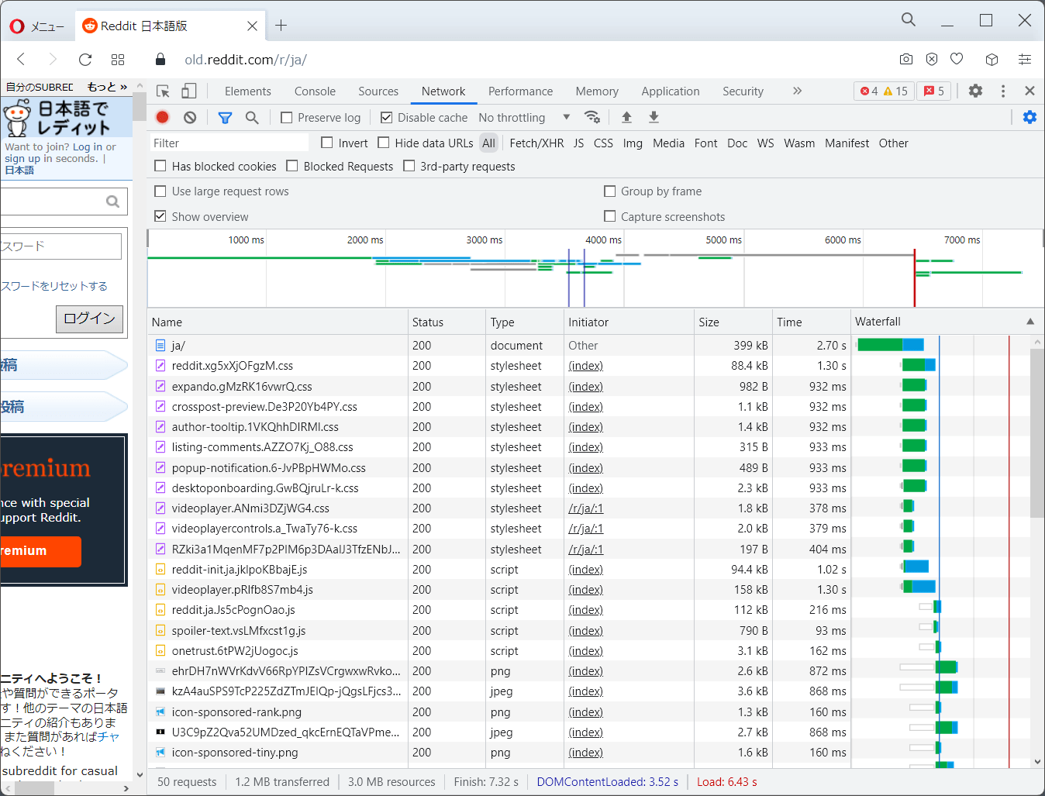The width and height of the screenshot is (1045, 796).
Task: Open /r/ja/:1 initiator for videoplayer.ANmi3DZjWG4.css
Action: point(586,508)
